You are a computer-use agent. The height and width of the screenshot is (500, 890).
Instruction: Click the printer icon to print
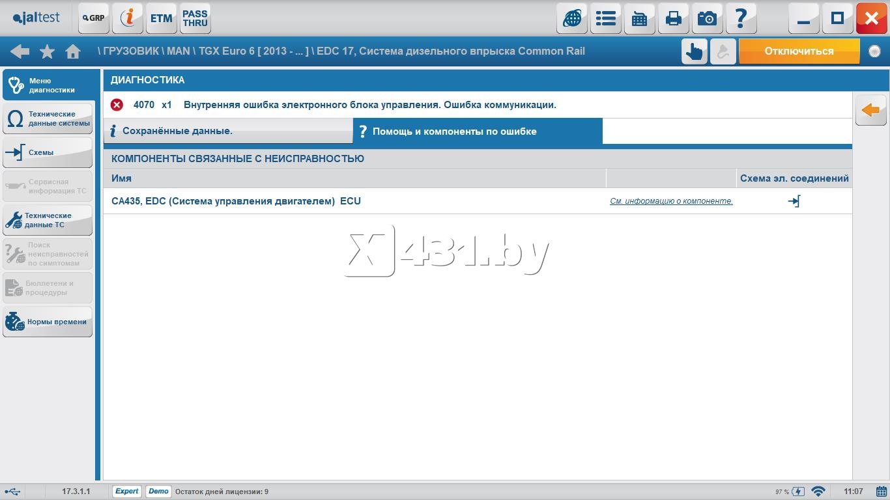[674, 18]
